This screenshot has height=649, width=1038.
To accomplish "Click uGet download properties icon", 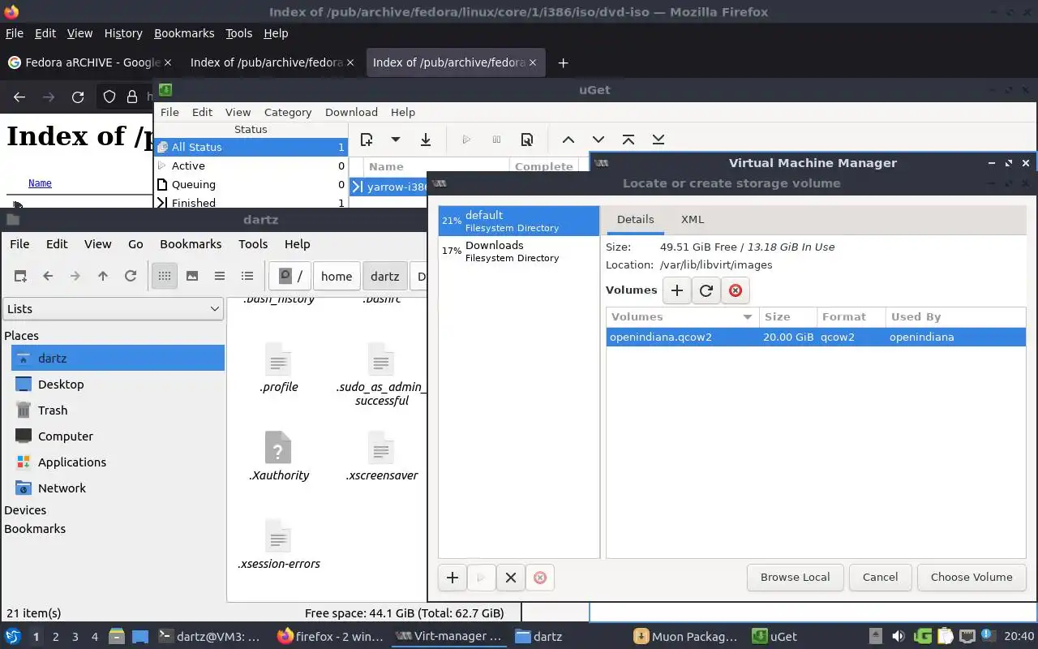I will [x=527, y=140].
